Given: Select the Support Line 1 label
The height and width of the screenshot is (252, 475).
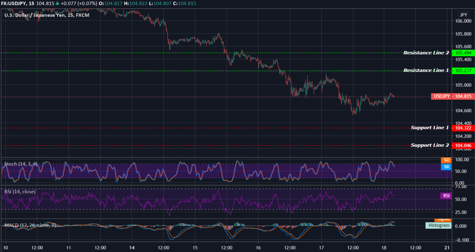Looking at the screenshot, I should (430, 127).
